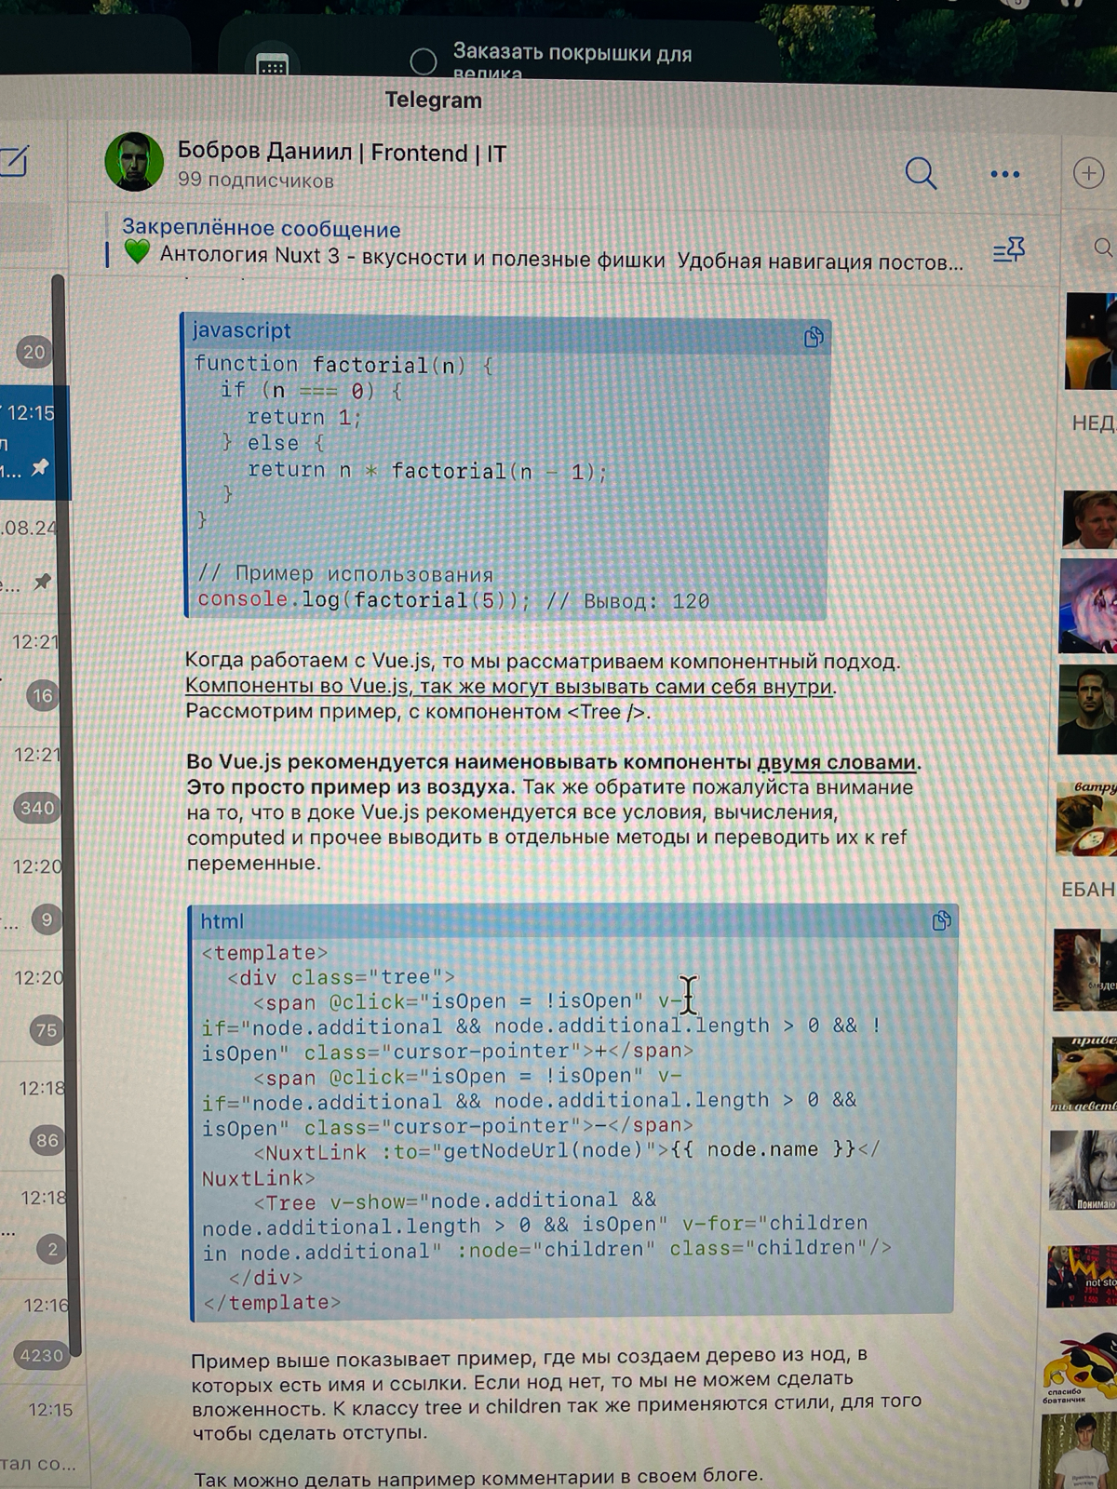Click the NuxtLink line in html code
The width and height of the screenshot is (1117, 1489).
tap(540, 1163)
